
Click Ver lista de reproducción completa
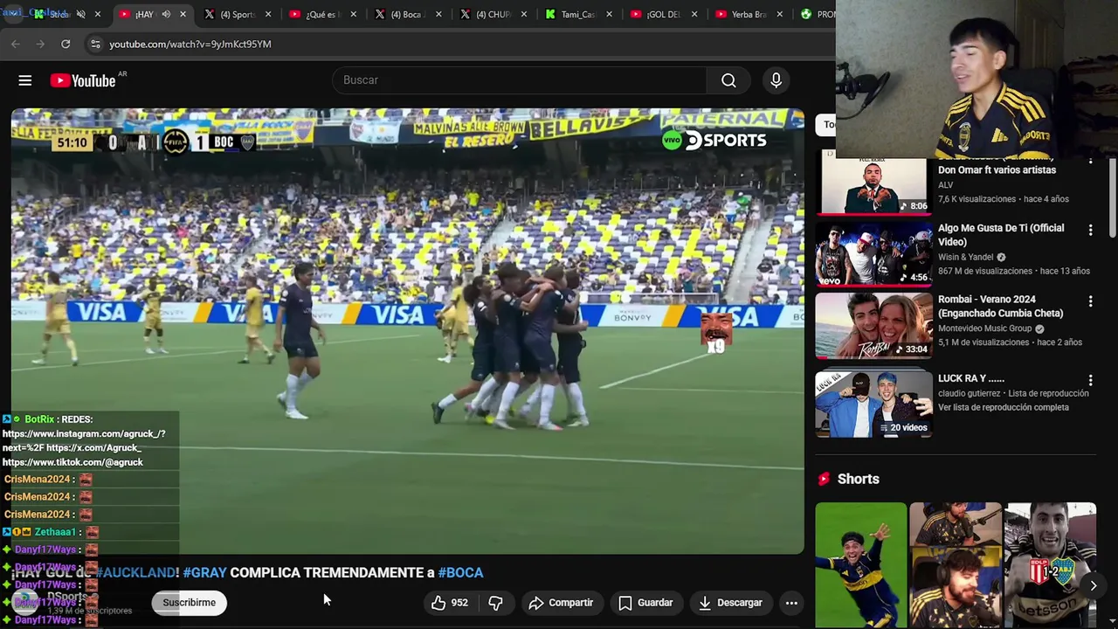[x=1004, y=408]
